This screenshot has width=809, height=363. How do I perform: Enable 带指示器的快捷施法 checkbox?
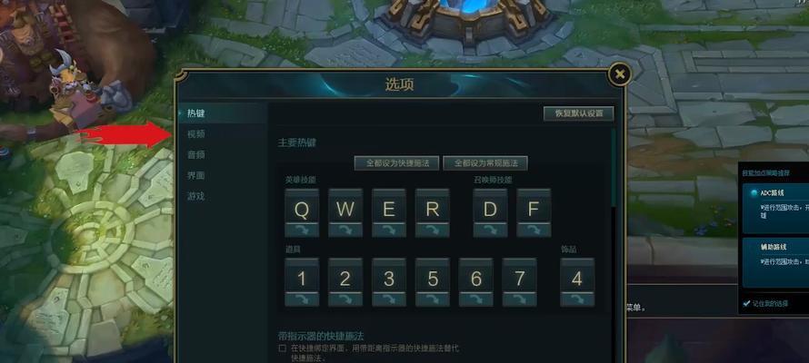click(282, 348)
